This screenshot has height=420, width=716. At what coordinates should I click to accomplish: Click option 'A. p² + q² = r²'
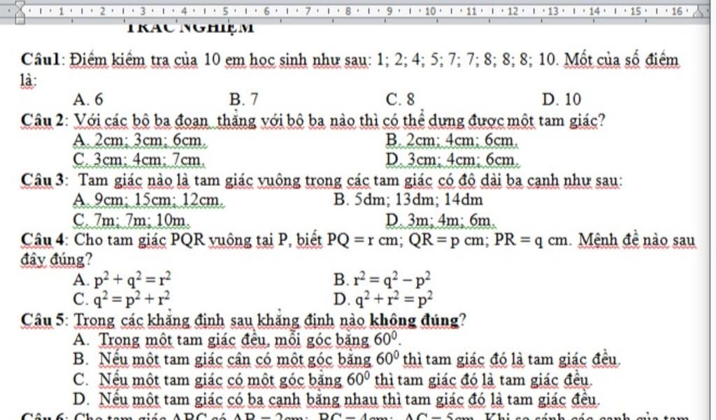[x=122, y=278]
